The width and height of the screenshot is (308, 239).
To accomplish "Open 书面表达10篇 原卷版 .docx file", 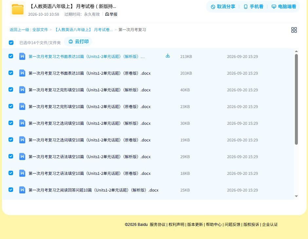I will tap(89, 73).
